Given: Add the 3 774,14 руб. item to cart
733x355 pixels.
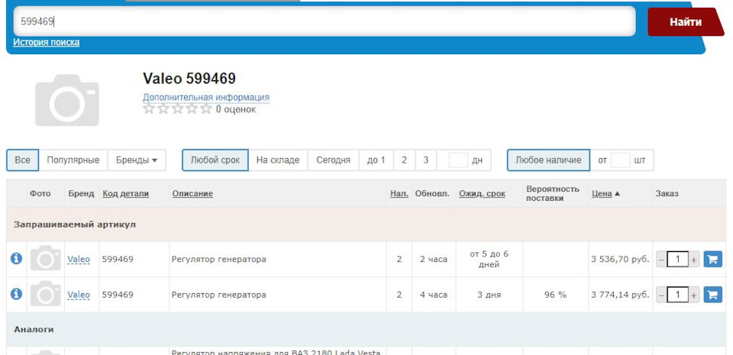Looking at the screenshot, I should point(712,294).
